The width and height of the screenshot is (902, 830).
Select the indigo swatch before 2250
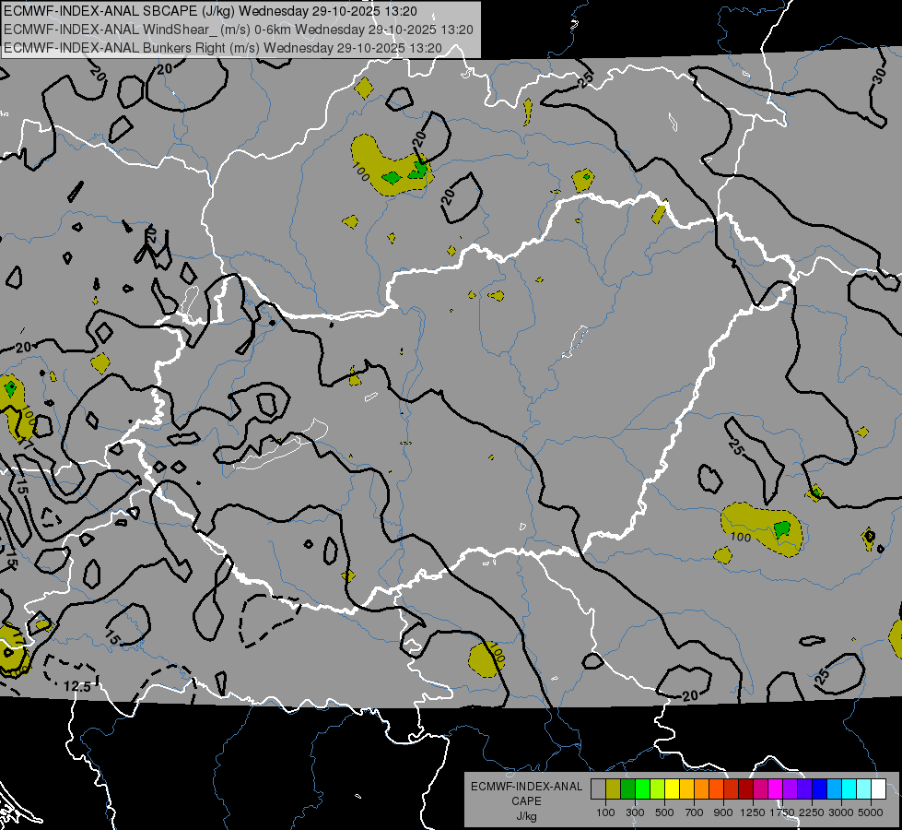804,789
